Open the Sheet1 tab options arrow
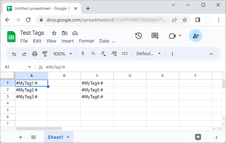This screenshot has height=143, width=226. point(68,137)
